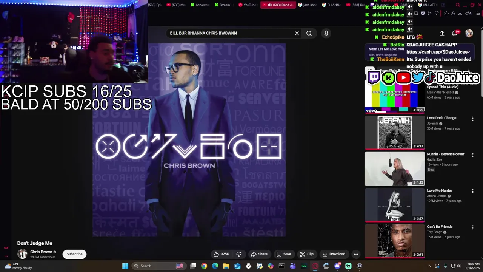Mute the active '(533) Don't Ju' tab audio
This screenshot has width=483, height=272.
[x=270, y=5]
